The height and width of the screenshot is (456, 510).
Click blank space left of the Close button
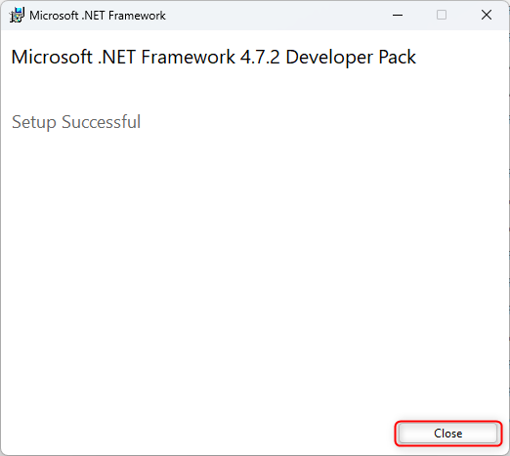(x=228, y=434)
